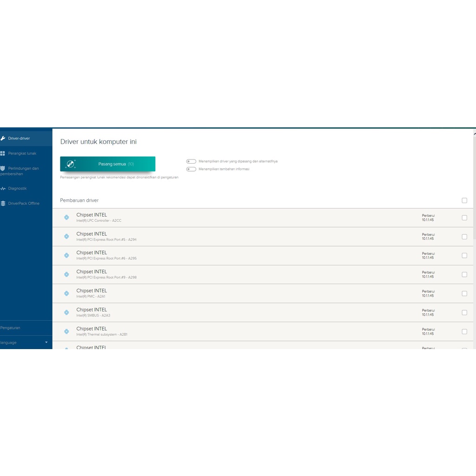Click the chip icon for PCI Express Root Port #6
476x476 pixels.
click(66, 255)
